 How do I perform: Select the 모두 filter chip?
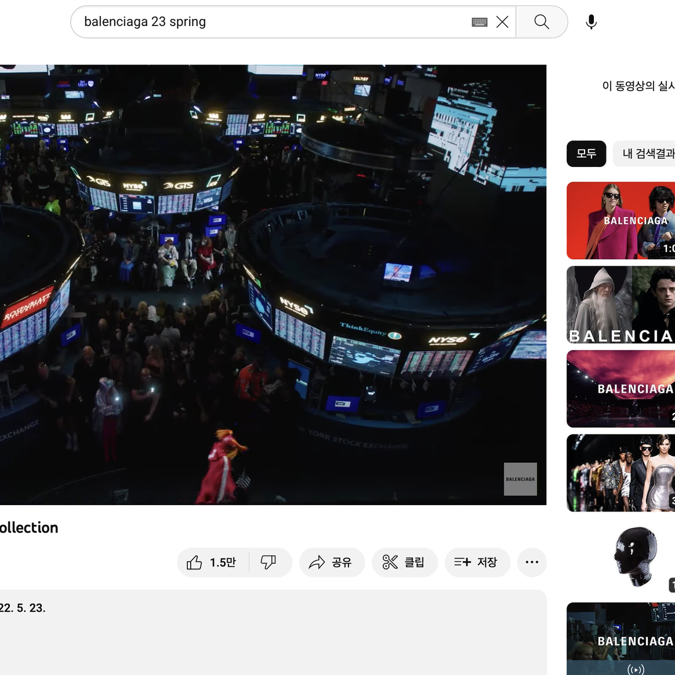(586, 154)
